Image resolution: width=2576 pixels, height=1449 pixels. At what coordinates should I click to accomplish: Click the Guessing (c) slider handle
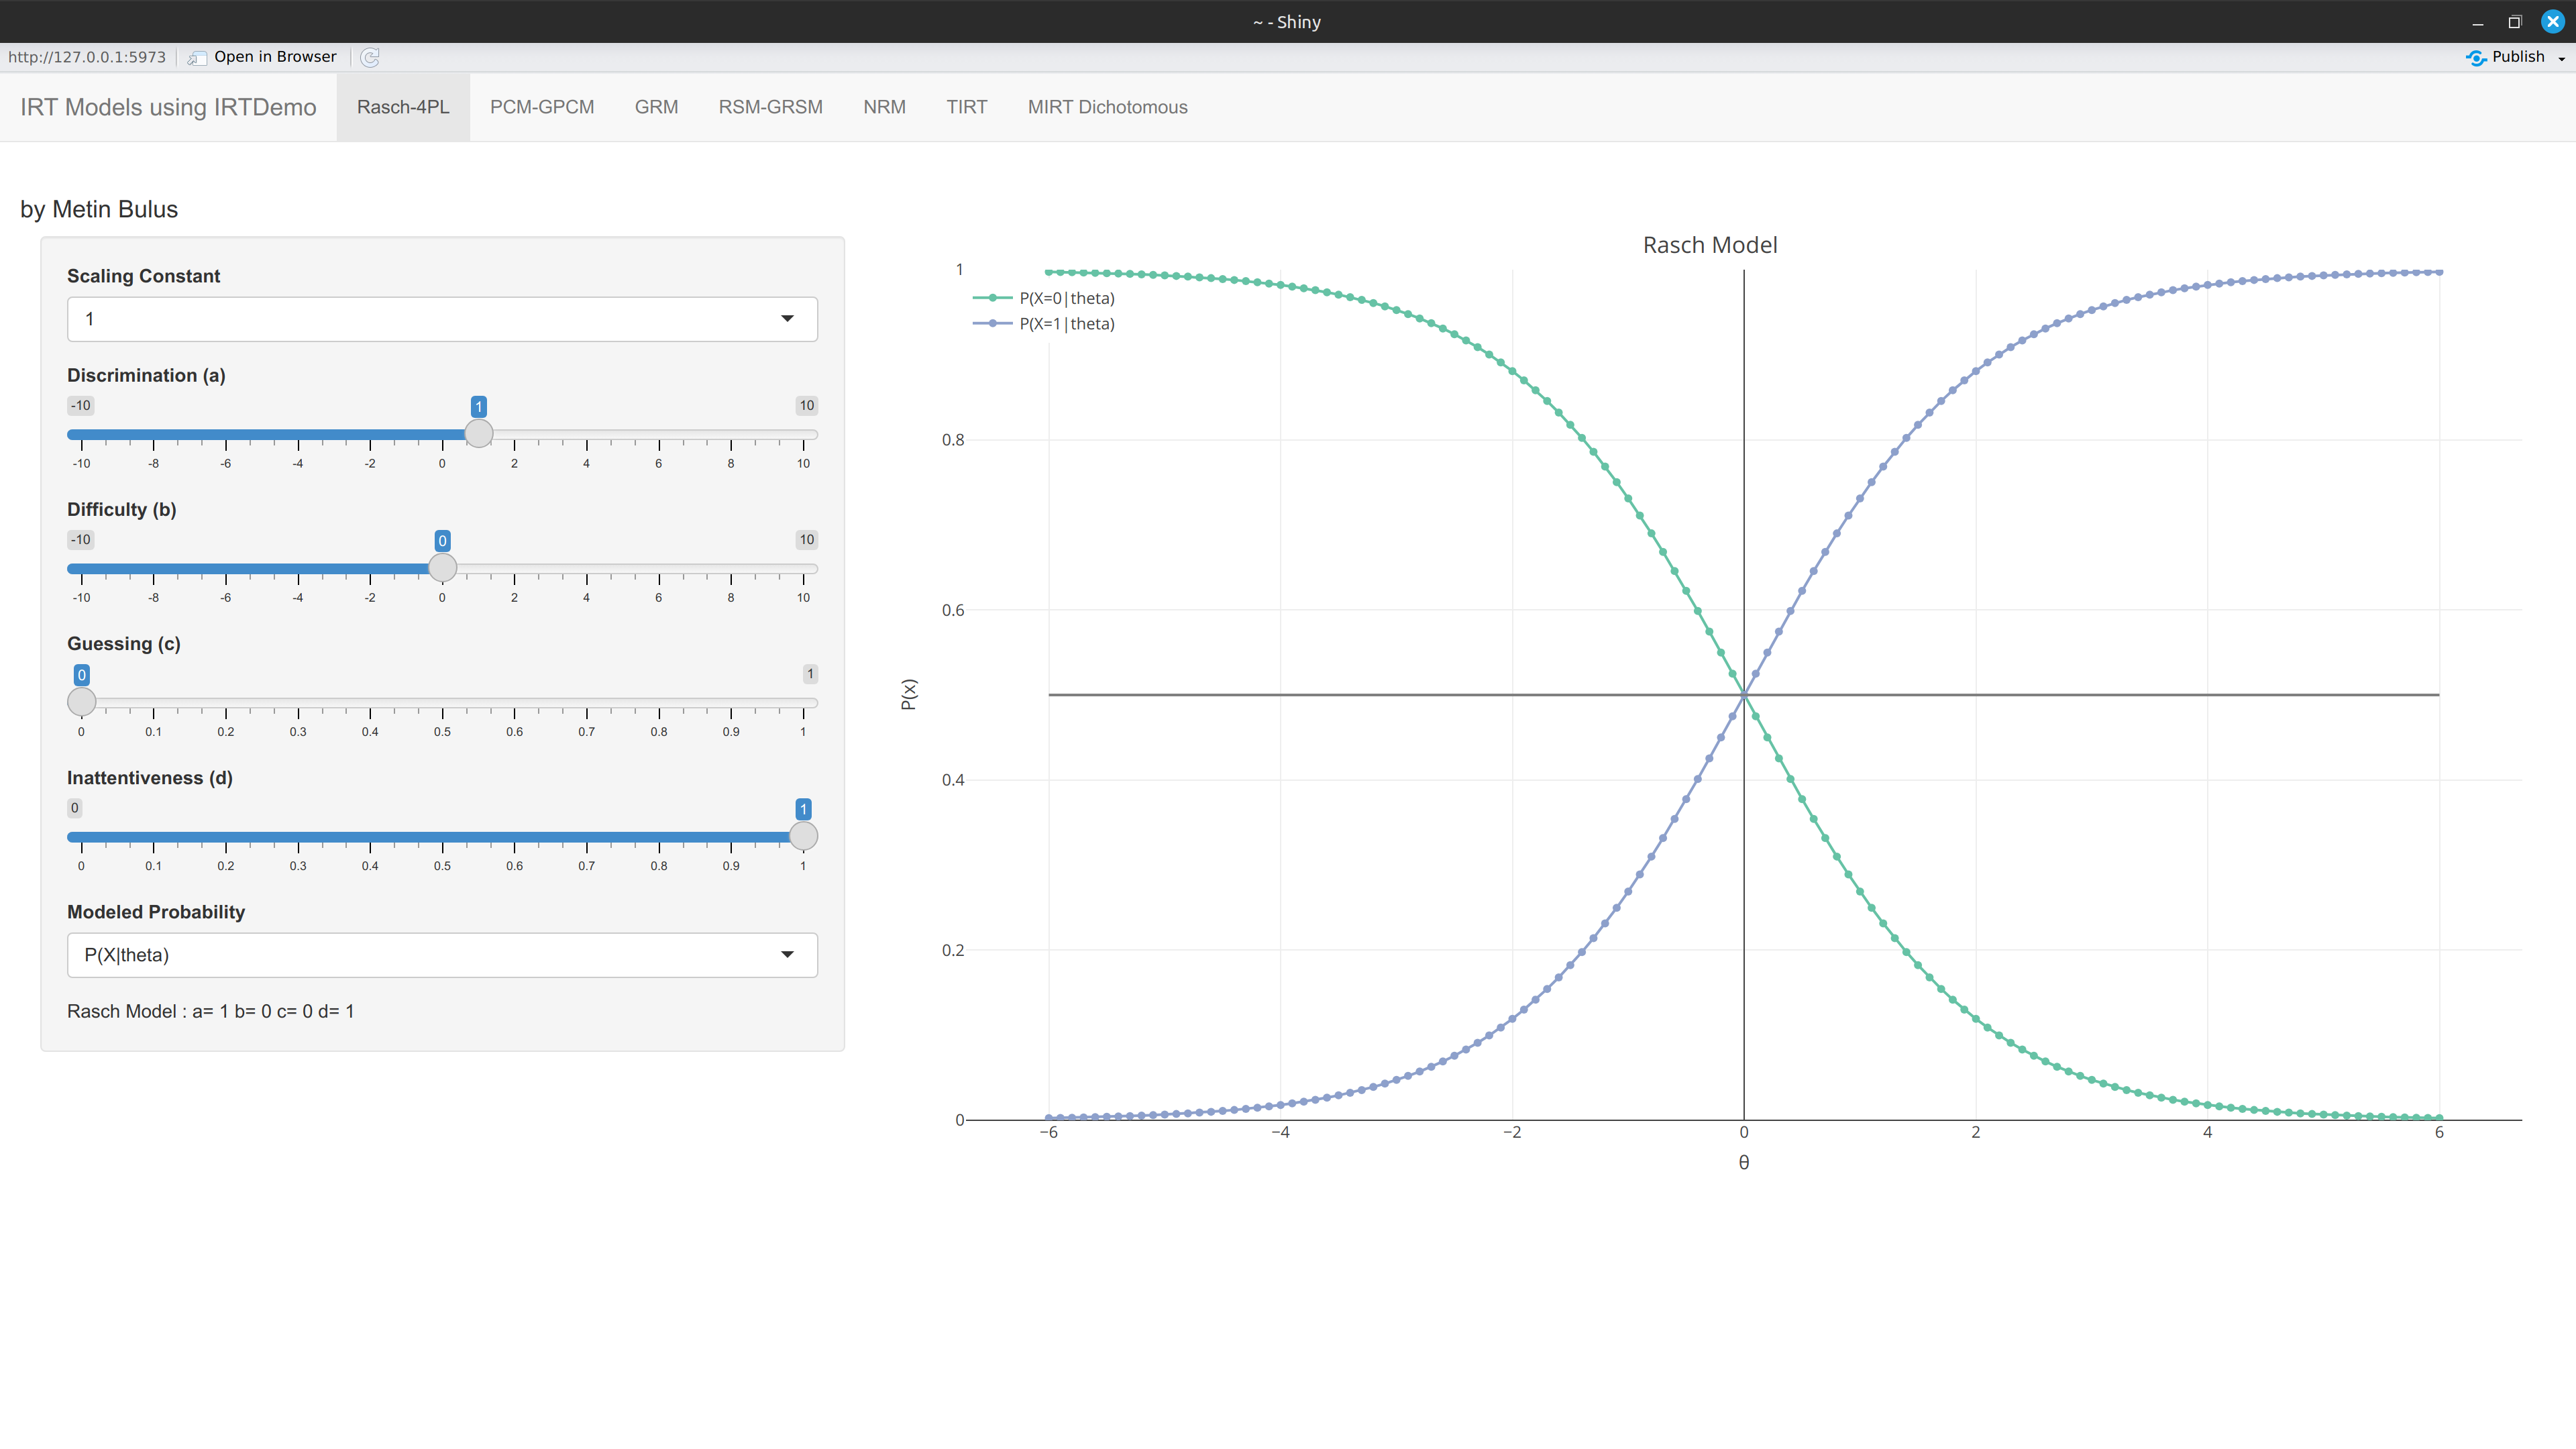tap(82, 701)
